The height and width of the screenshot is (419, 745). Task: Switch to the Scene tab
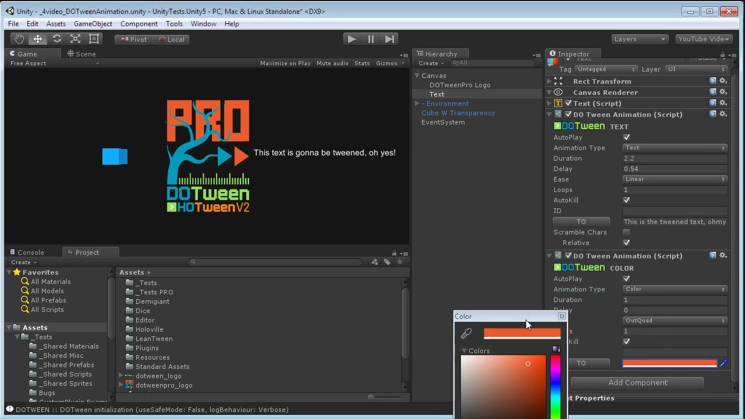pyautogui.click(x=81, y=54)
